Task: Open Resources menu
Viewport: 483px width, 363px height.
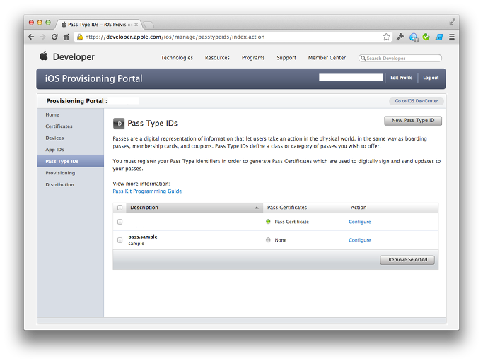Action: coord(217,58)
